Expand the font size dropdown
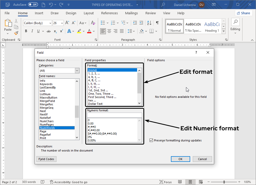 [62, 23]
